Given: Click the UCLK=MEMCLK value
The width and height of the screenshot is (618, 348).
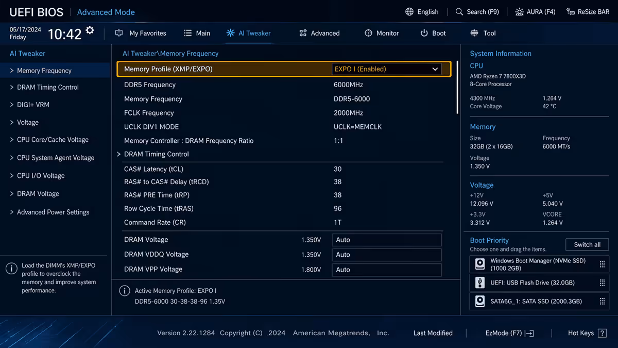Looking at the screenshot, I should click(358, 127).
